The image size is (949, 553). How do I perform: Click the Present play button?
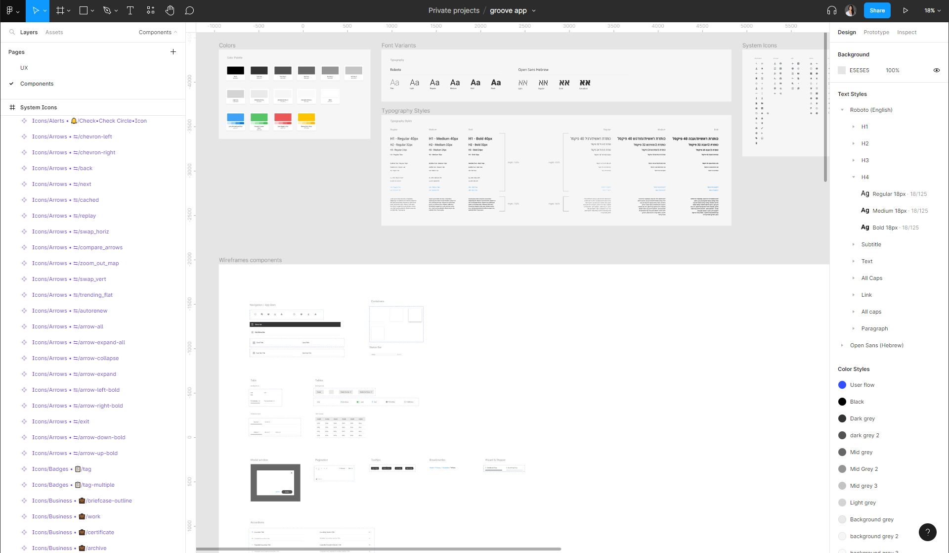(906, 10)
